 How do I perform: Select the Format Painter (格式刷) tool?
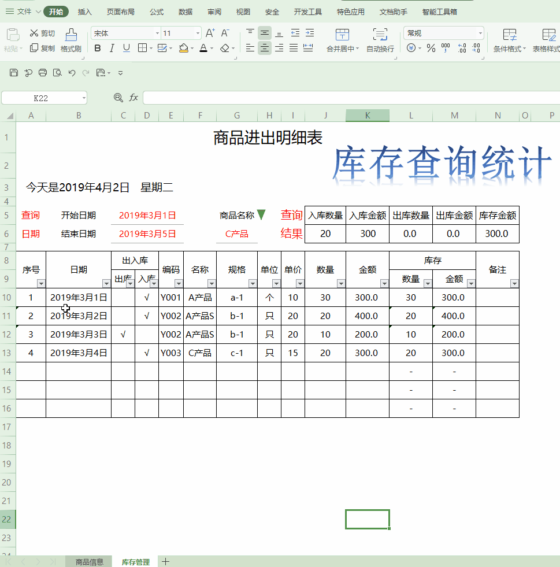71,40
